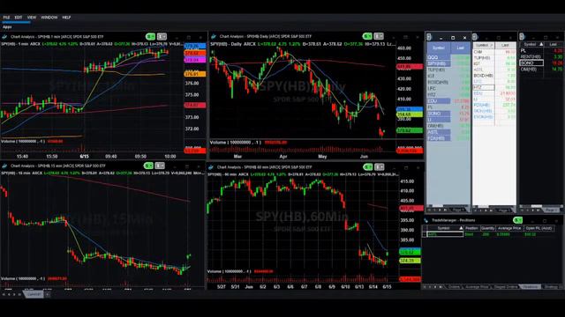Sort TradeManager by Average Price column

point(509,228)
